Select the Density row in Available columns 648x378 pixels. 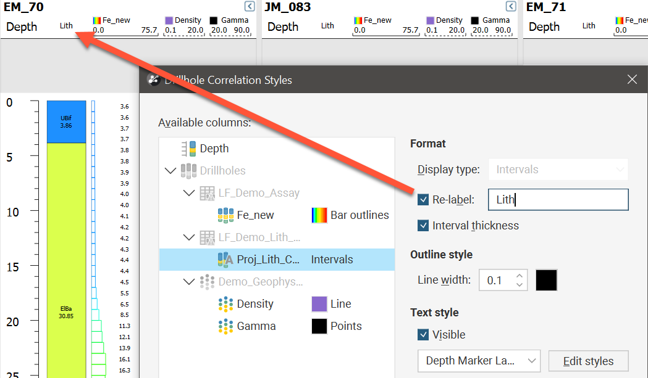tap(255, 304)
